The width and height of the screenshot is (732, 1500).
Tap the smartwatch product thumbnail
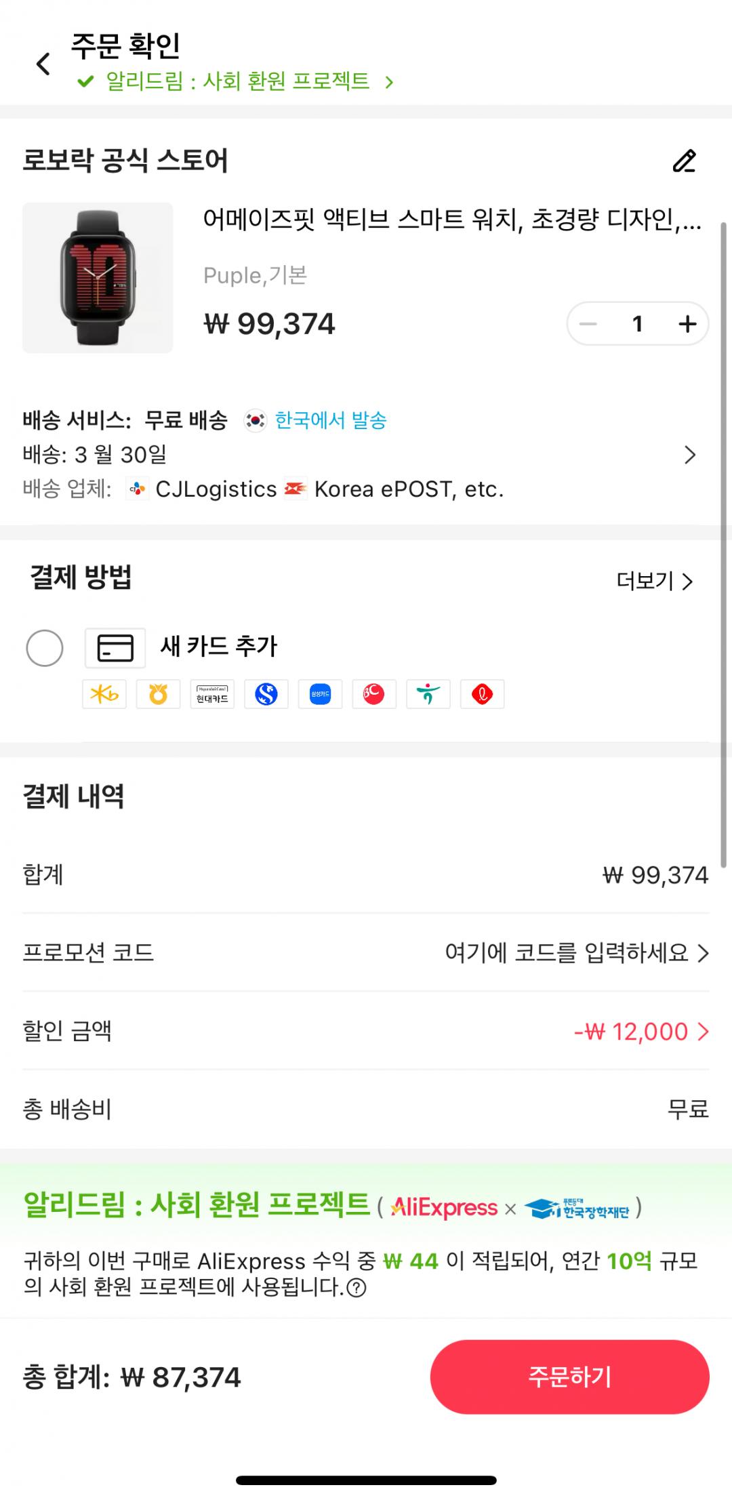(98, 278)
